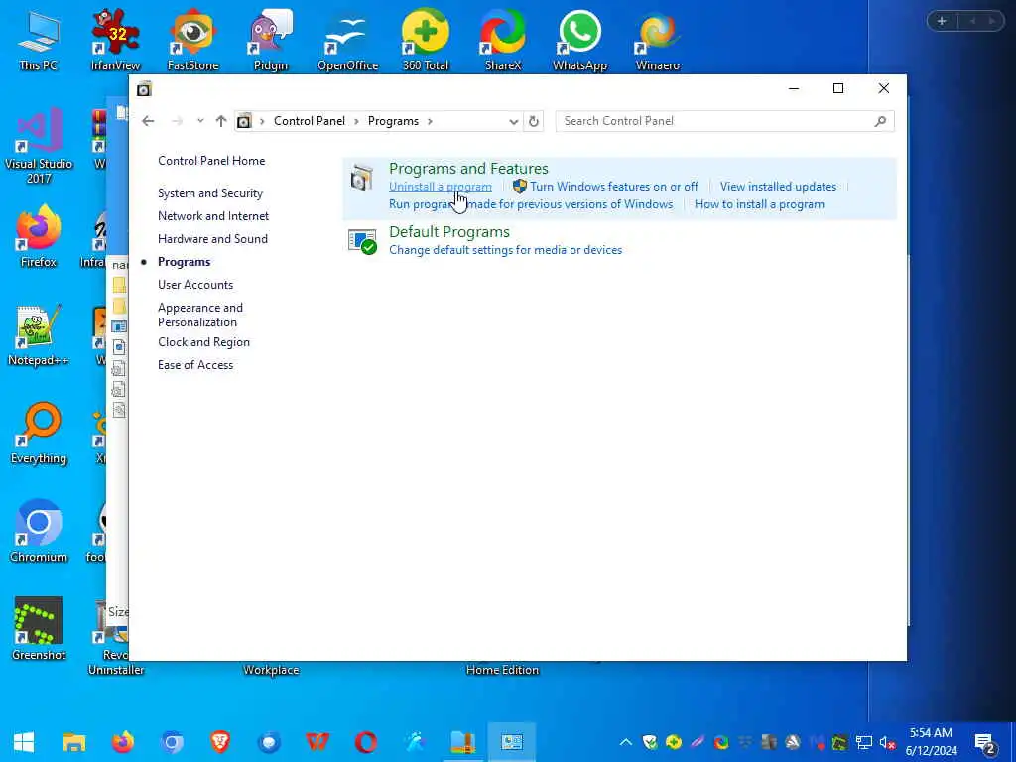Screen dimensions: 1016x762
Task: Click the Default Programs heading
Action: (449, 232)
